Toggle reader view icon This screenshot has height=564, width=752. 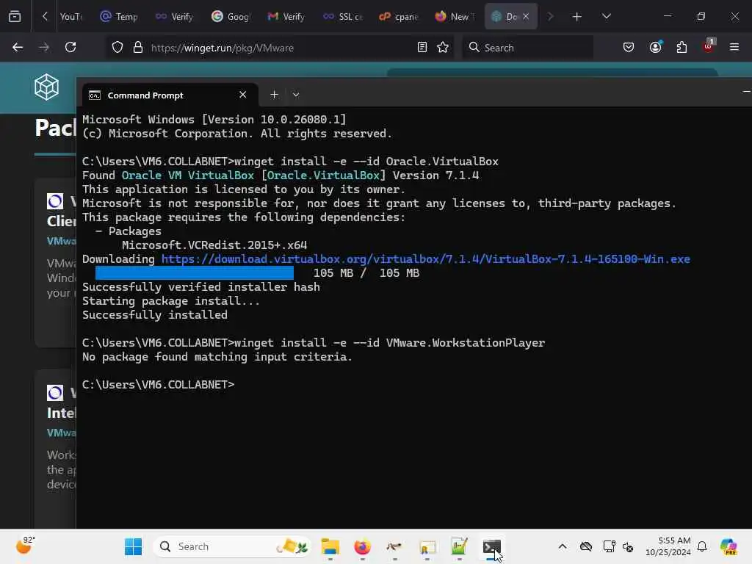(422, 48)
